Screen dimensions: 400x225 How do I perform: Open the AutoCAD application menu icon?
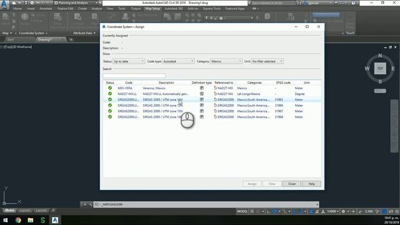coord(4,5)
